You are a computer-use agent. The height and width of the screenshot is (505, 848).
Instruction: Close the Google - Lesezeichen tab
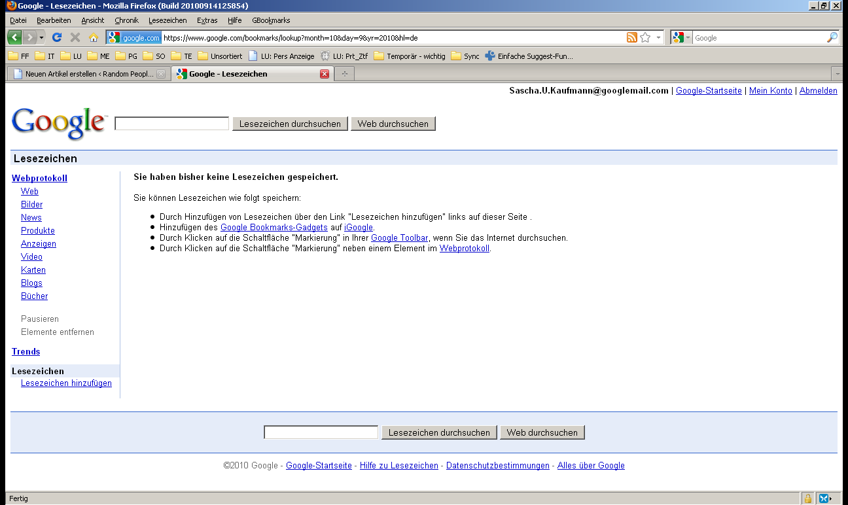(x=324, y=74)
